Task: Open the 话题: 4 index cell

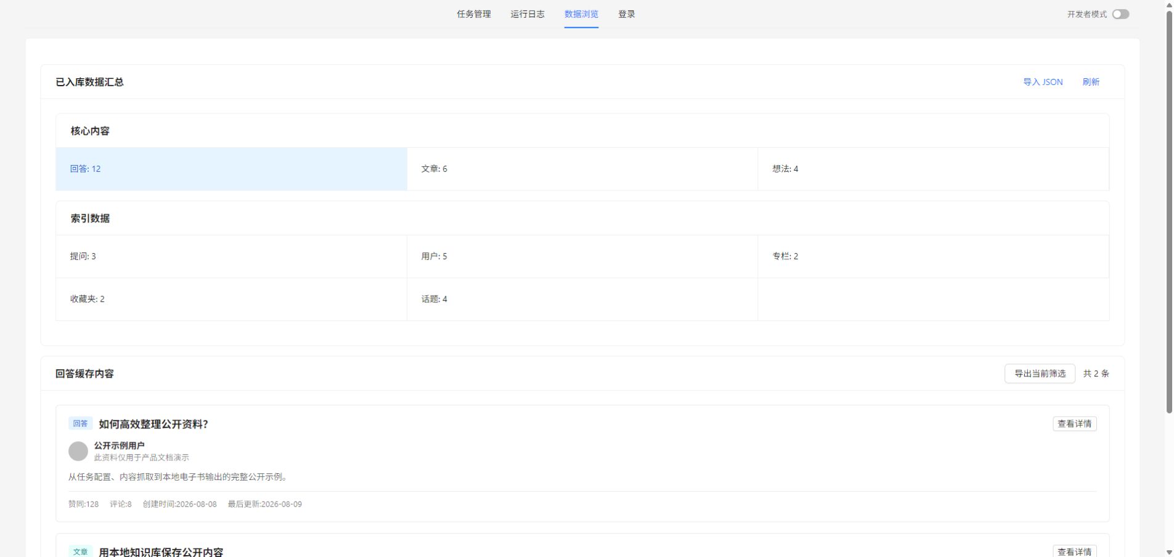Action: point(582,299)
